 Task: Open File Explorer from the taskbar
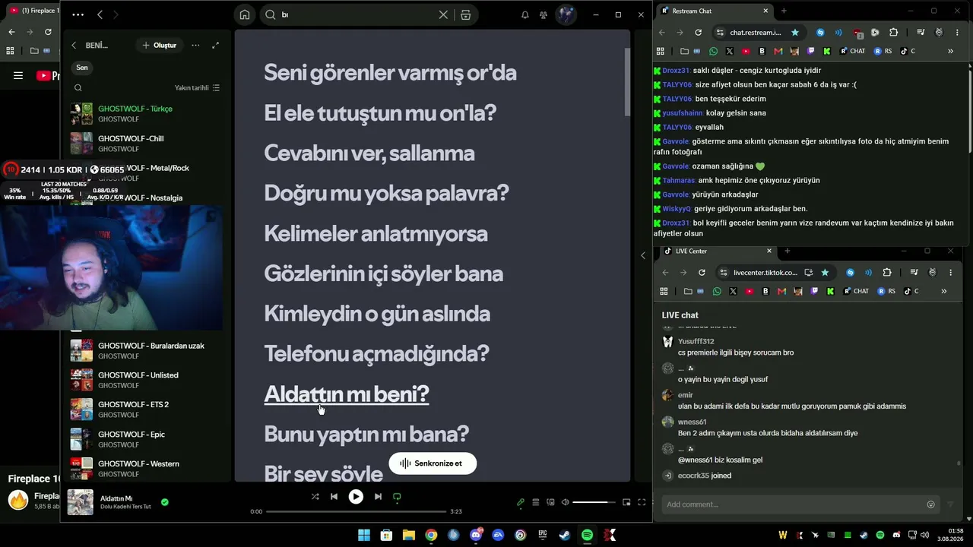point(409,535)
